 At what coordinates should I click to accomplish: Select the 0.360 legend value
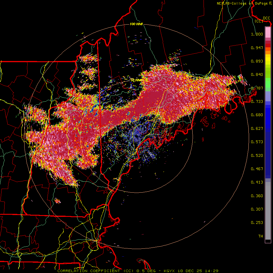(257, 196)
